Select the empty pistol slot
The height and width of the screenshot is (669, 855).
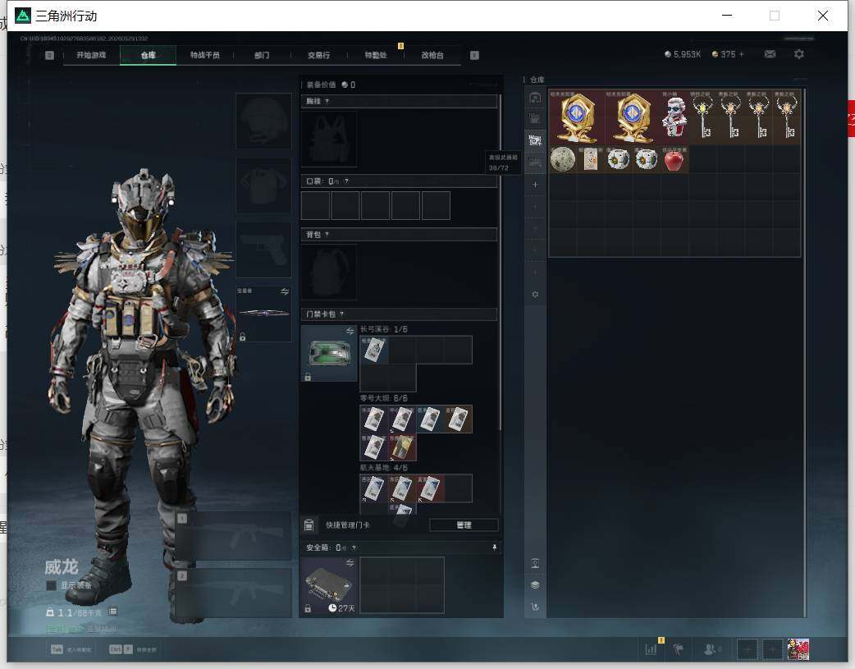click(264, 250)
